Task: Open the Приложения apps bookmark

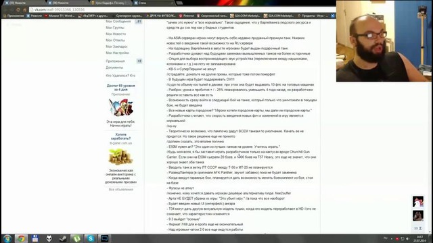Action: click(x=14, y=16)
